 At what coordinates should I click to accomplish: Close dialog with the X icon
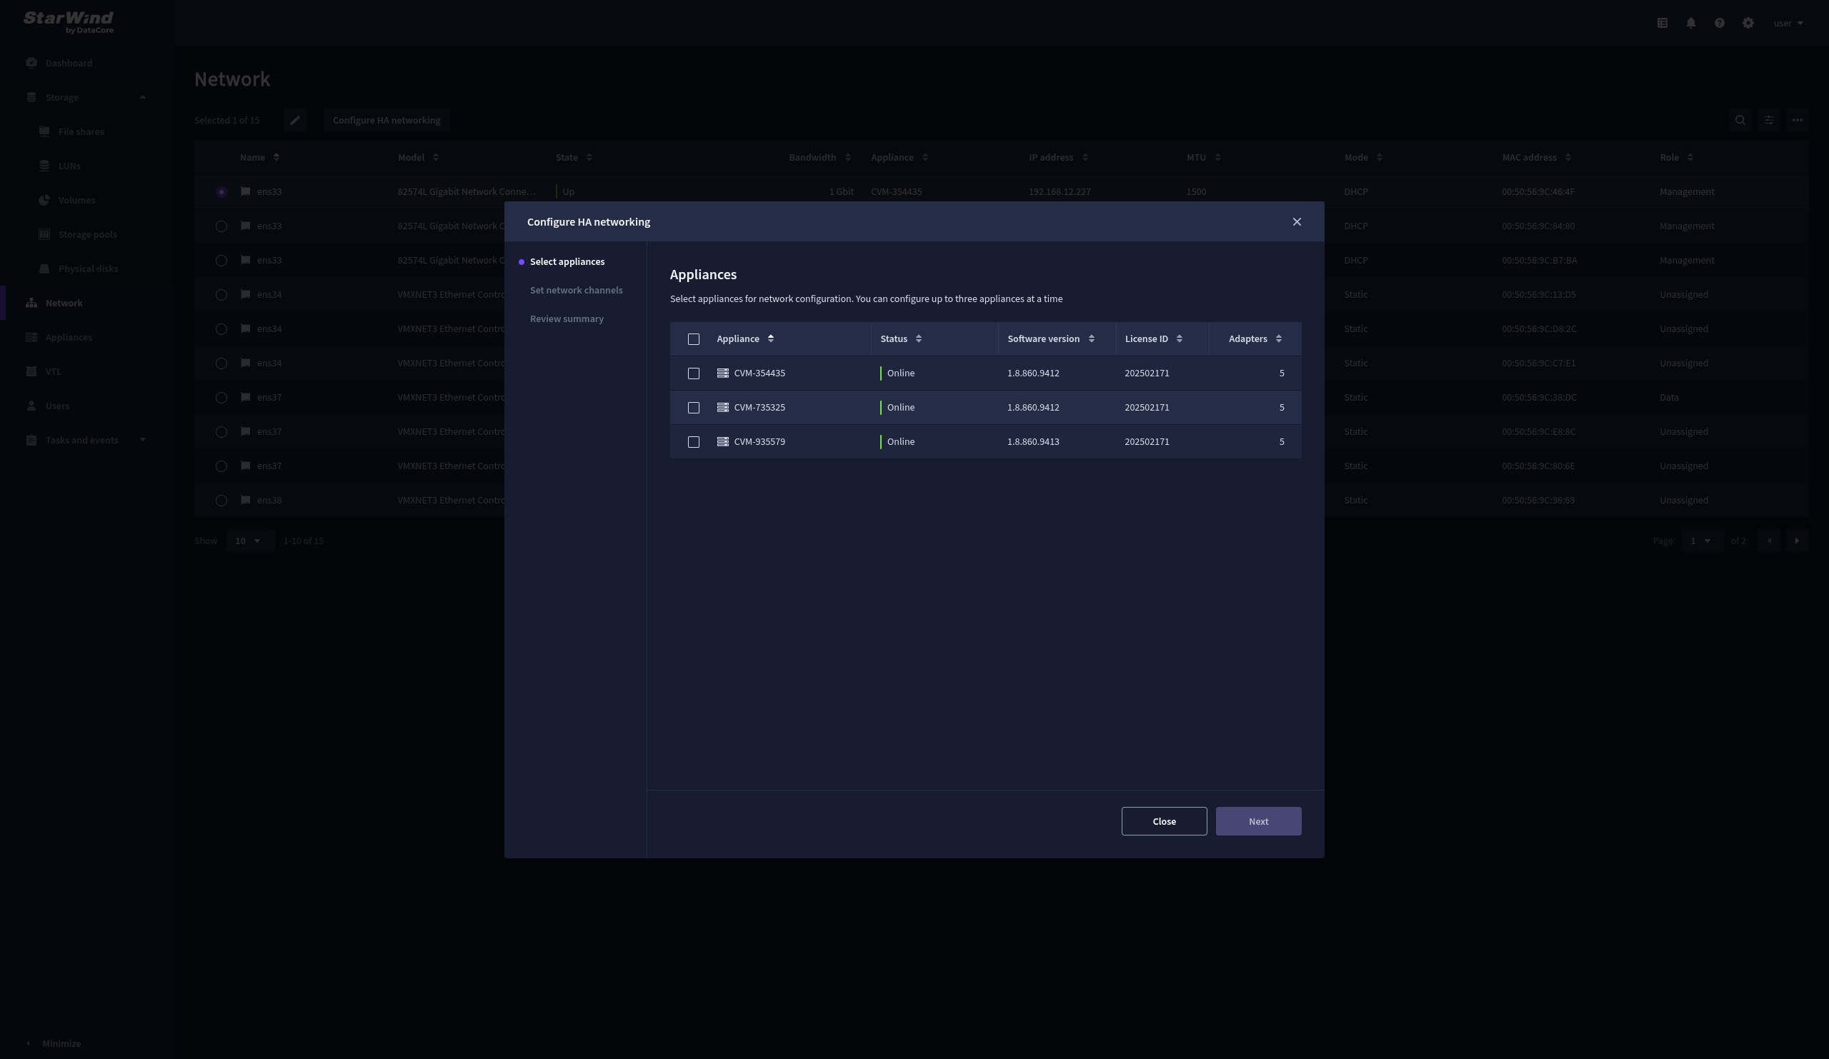pos(1296,222)
